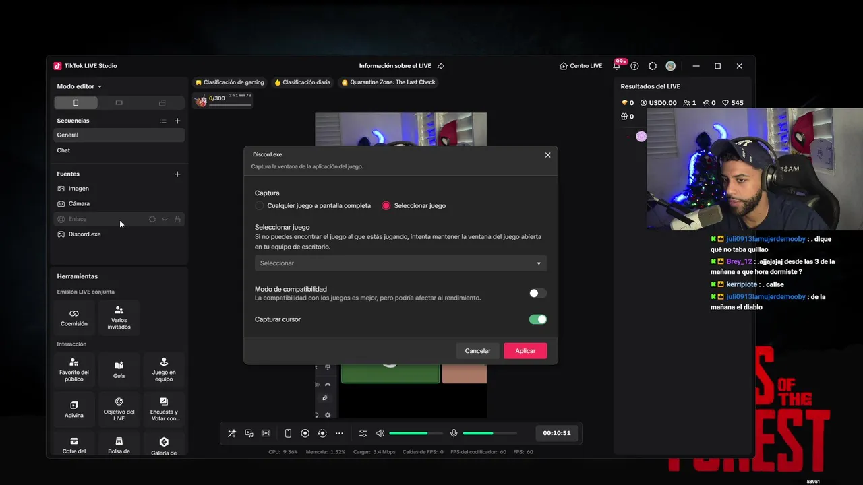Open the notifications bell with 99+ badge
The image size is (863, 485).
617,66
